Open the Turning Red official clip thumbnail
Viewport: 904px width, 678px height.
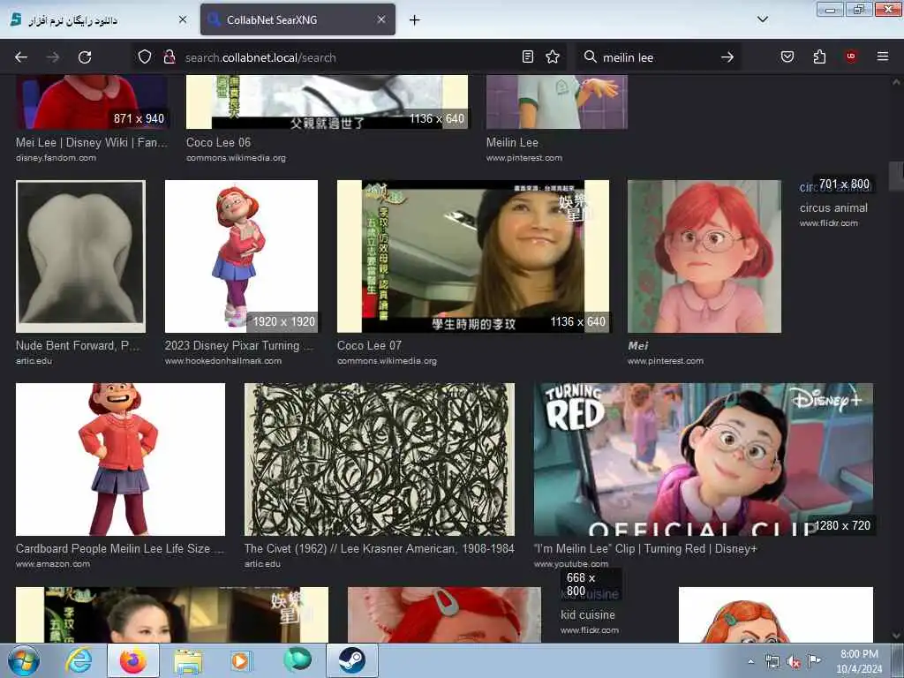[704, 459]
